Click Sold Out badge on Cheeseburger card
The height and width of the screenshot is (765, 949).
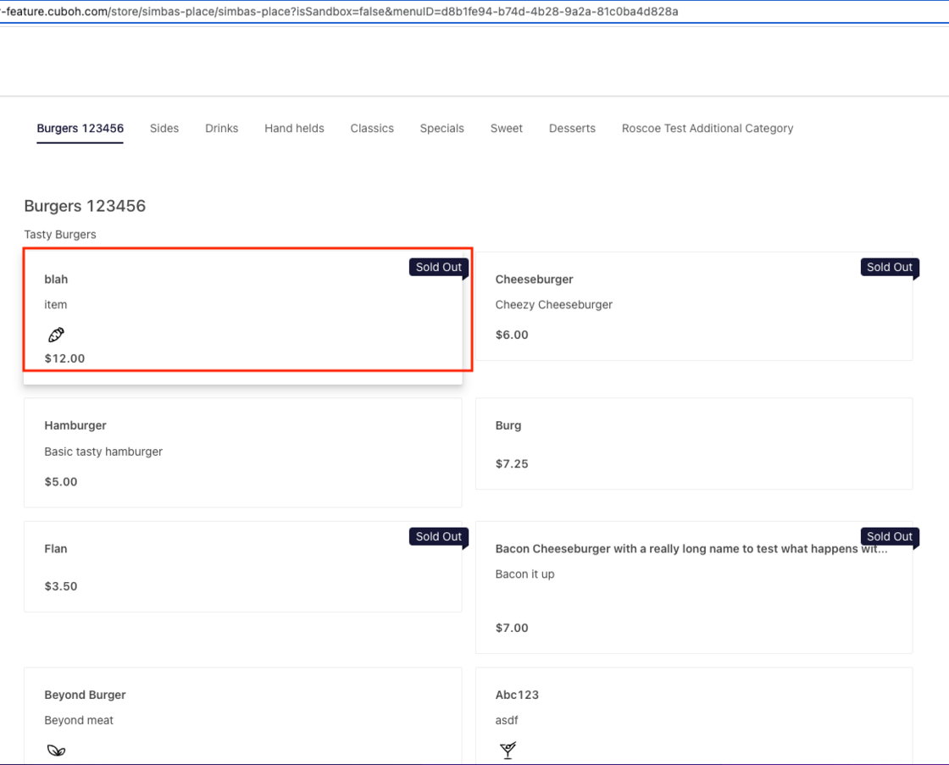[889, 267]
